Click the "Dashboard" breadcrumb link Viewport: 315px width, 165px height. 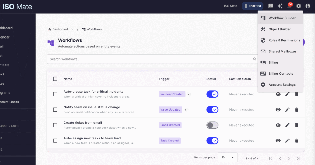[60, 29]
